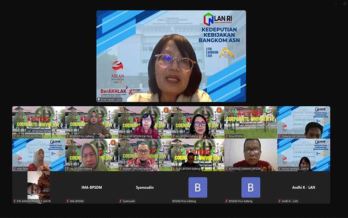Select Erna Irawati's main speaker video

click(x=171, y=56)
